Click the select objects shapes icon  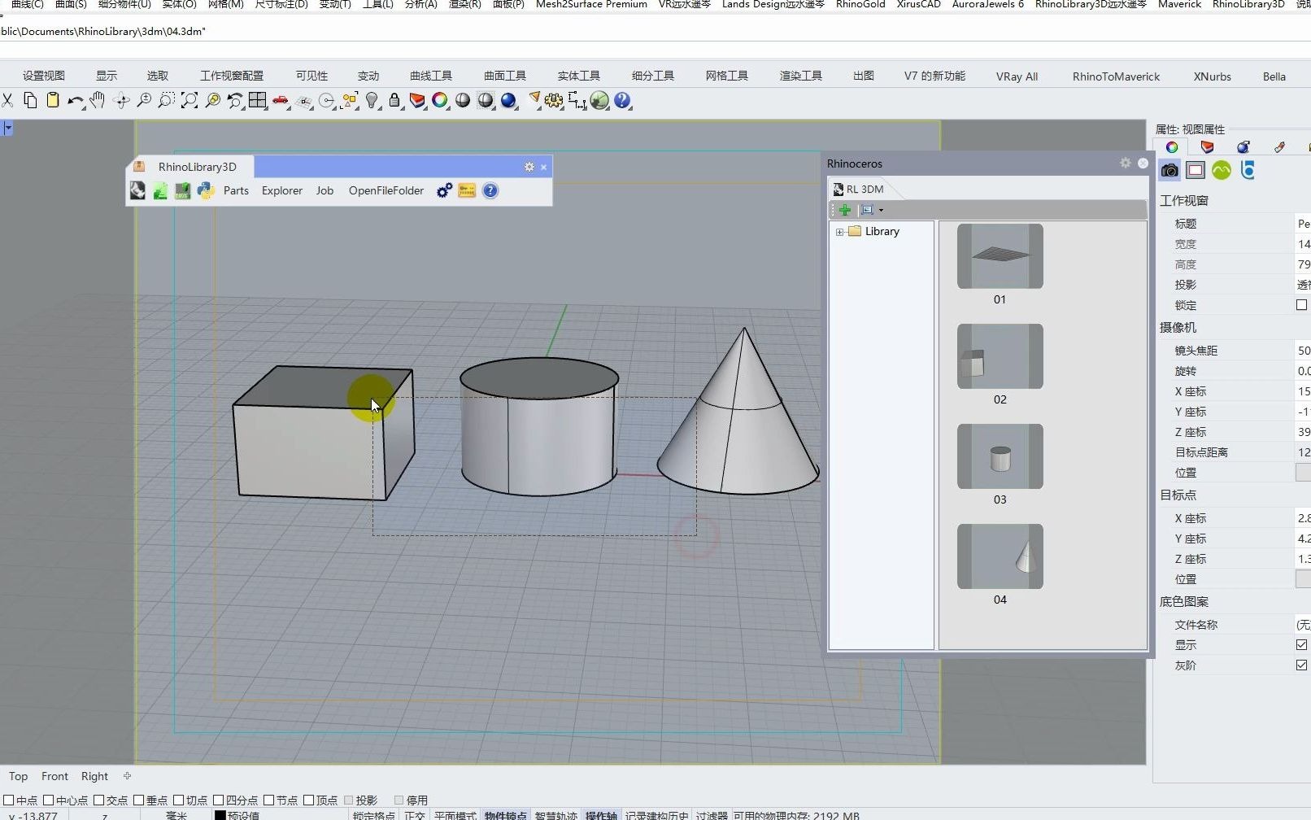tap(350, 100)
